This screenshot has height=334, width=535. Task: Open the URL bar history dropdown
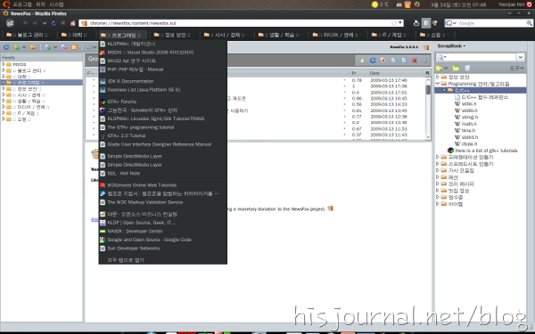(x=400, y=23)
